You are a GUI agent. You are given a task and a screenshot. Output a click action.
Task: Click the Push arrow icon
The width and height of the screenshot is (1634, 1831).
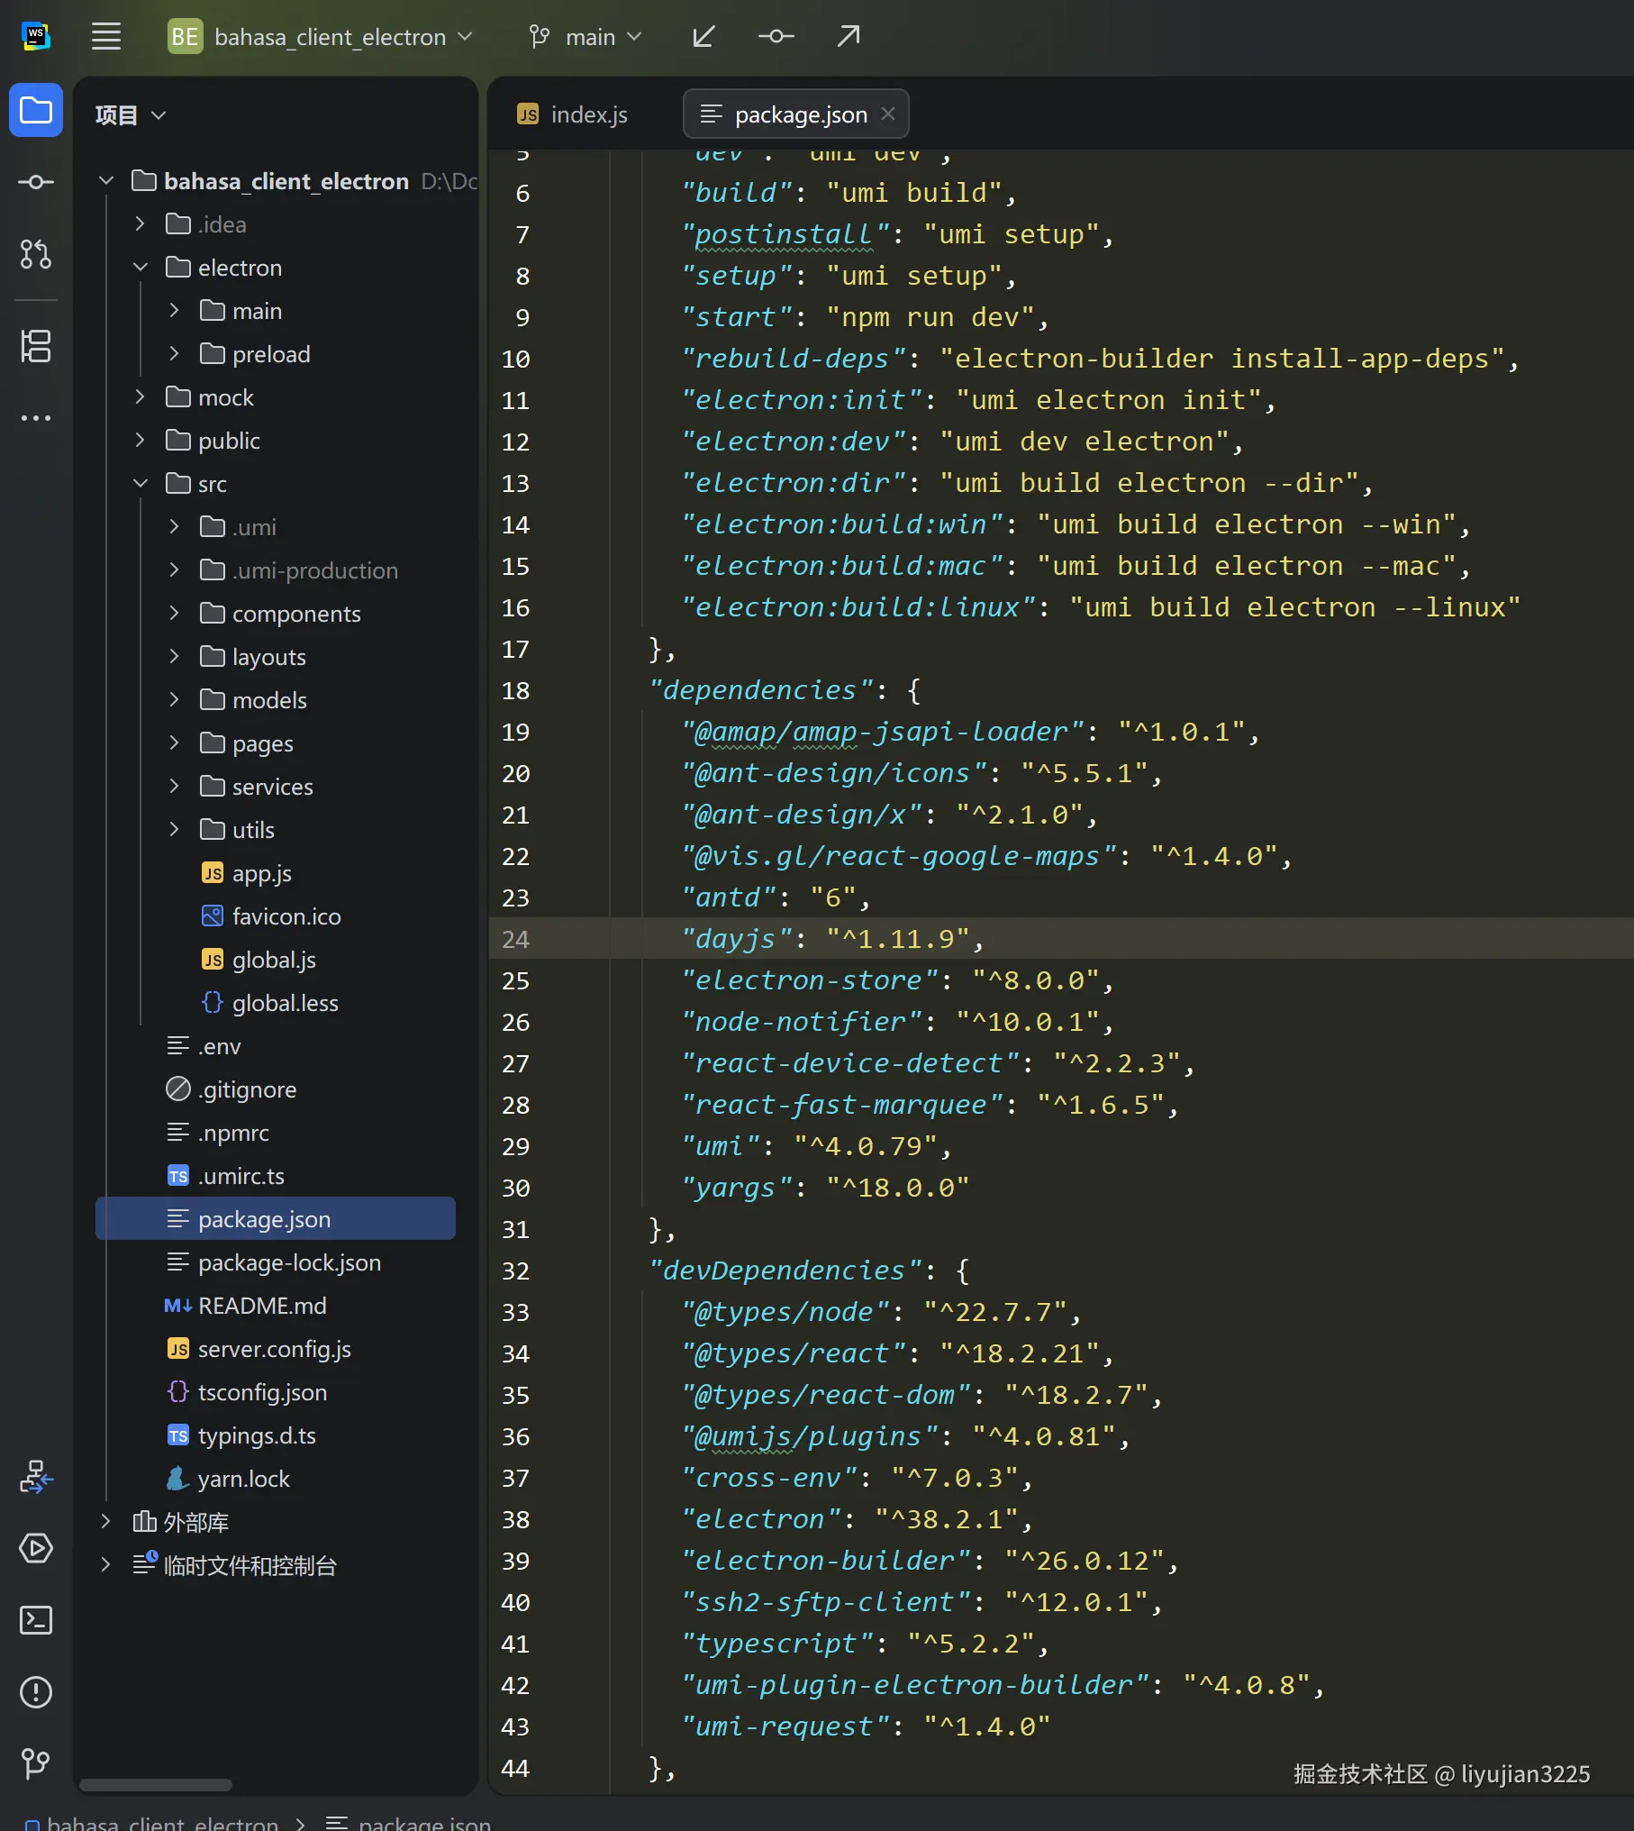(849, 37)
